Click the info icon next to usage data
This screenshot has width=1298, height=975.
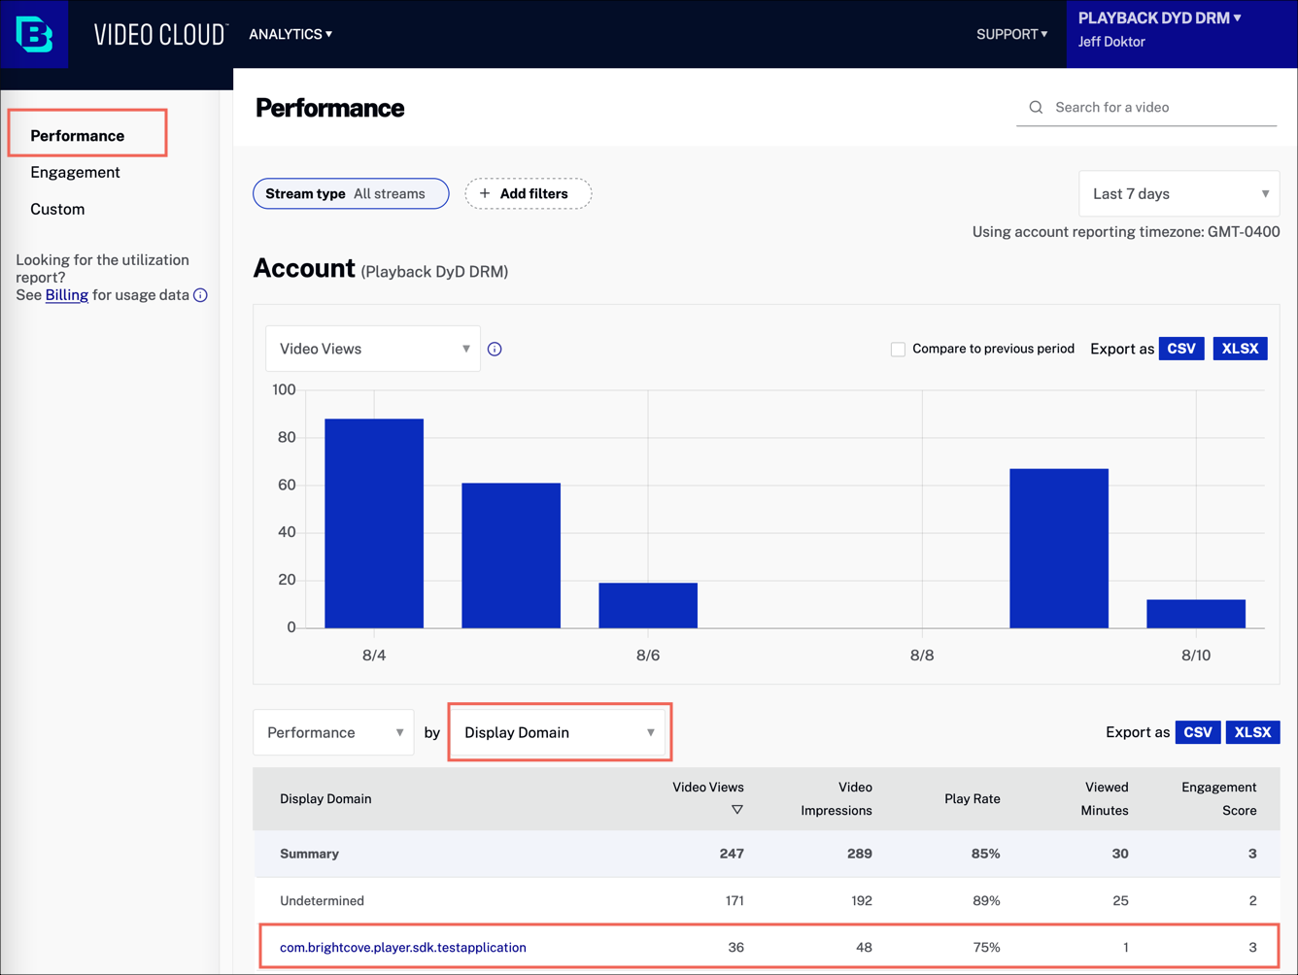[x=200, y=295]
